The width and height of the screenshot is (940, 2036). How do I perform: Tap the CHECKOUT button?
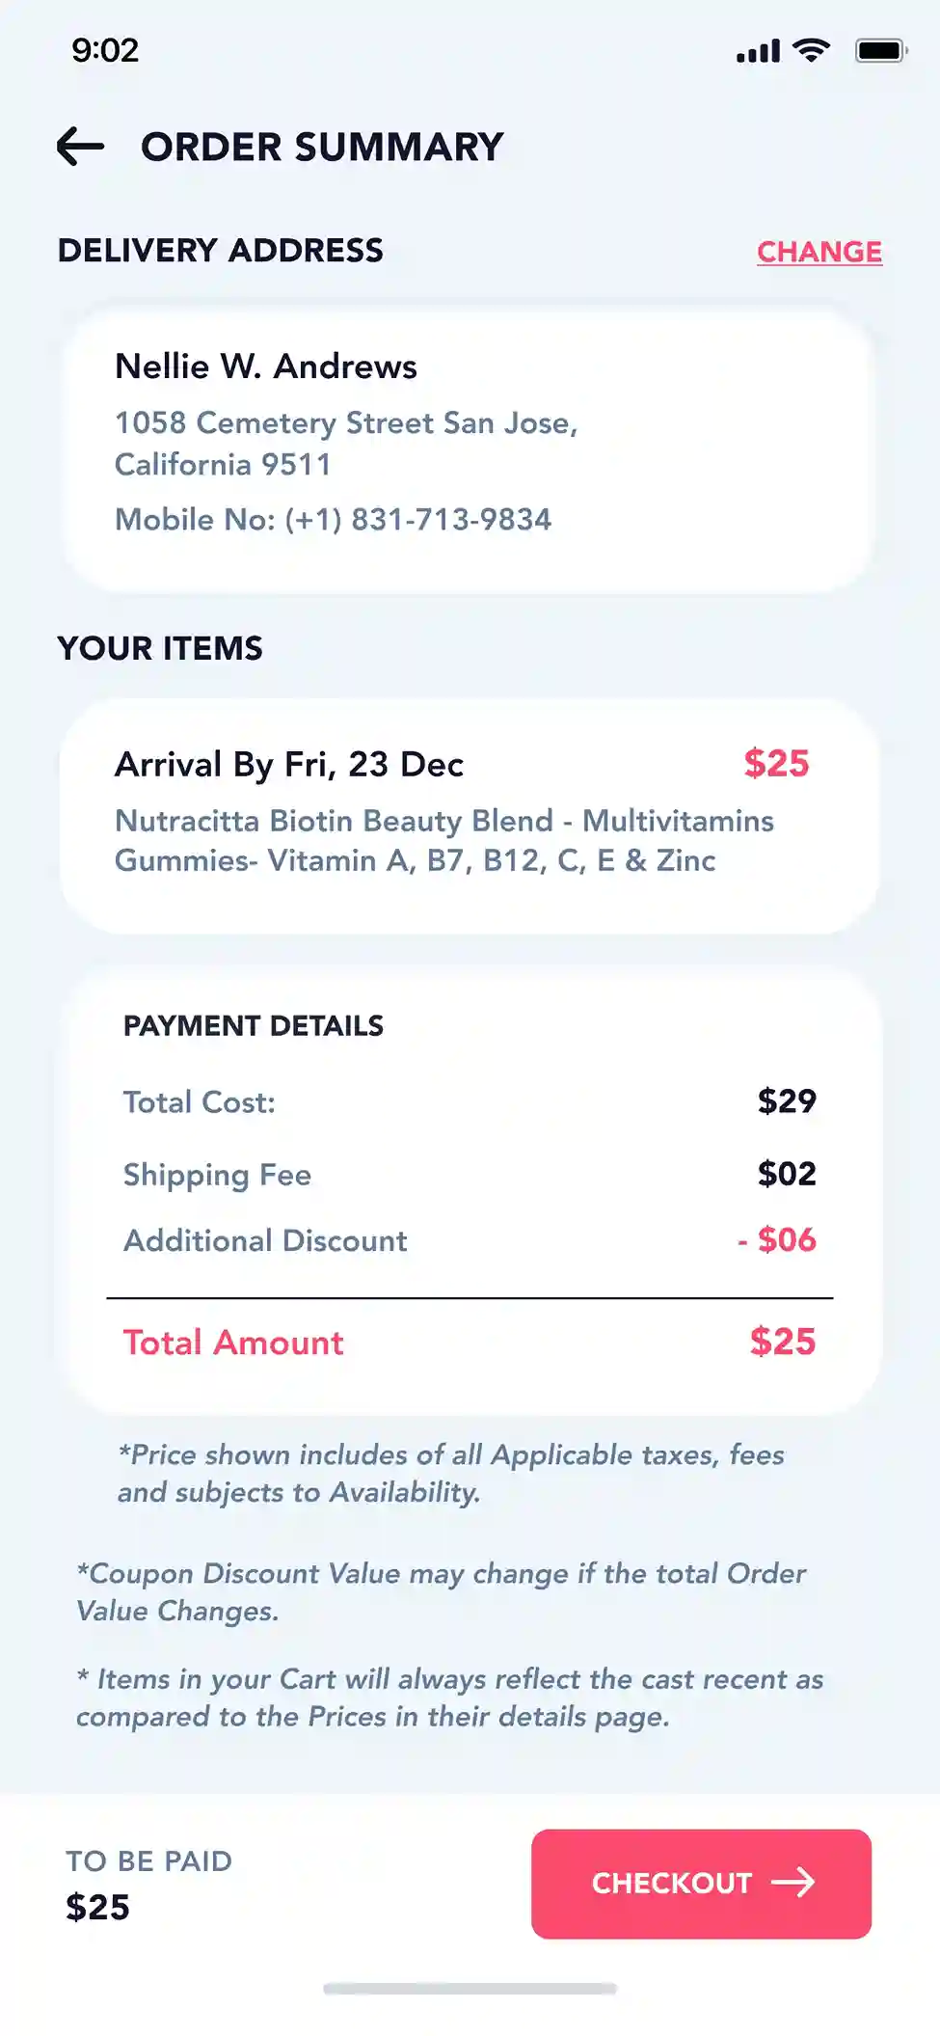click(701, 1884)
